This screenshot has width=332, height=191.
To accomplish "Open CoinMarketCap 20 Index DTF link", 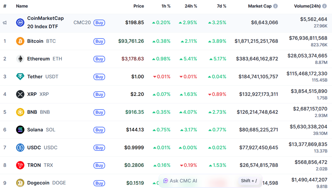I will coord(45,22).
